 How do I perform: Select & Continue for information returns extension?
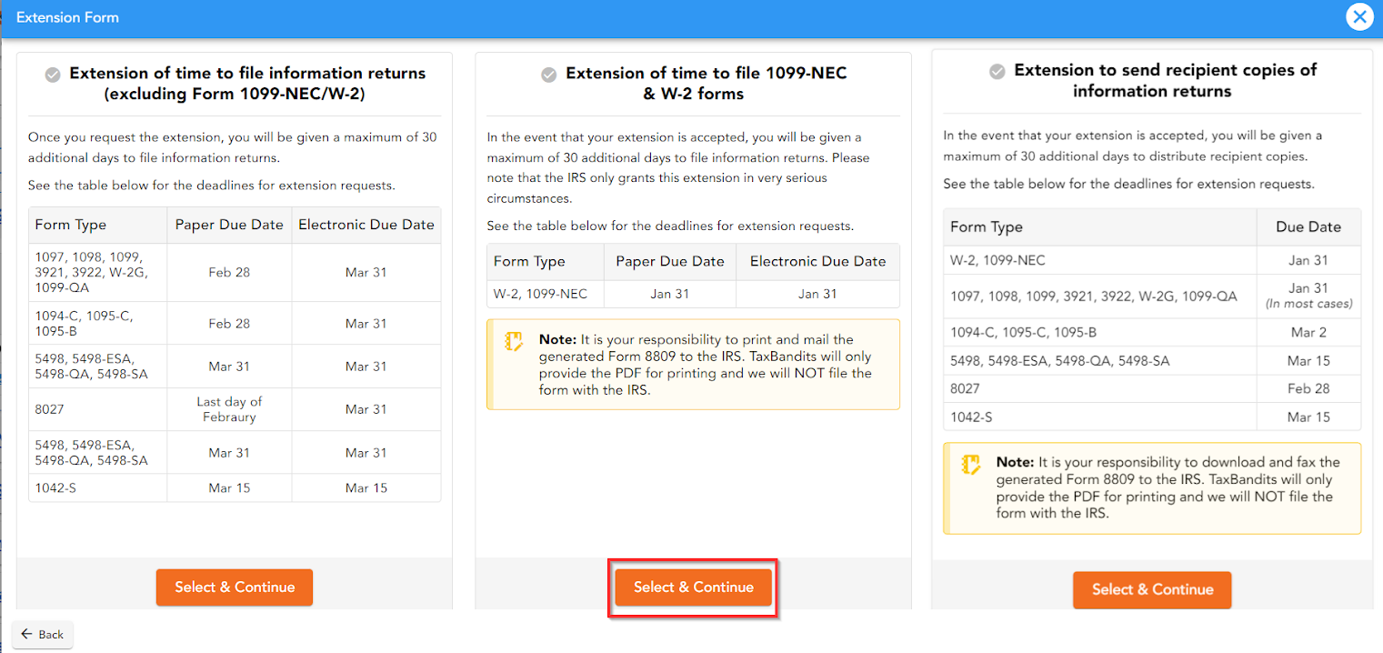tap(235, 588)
